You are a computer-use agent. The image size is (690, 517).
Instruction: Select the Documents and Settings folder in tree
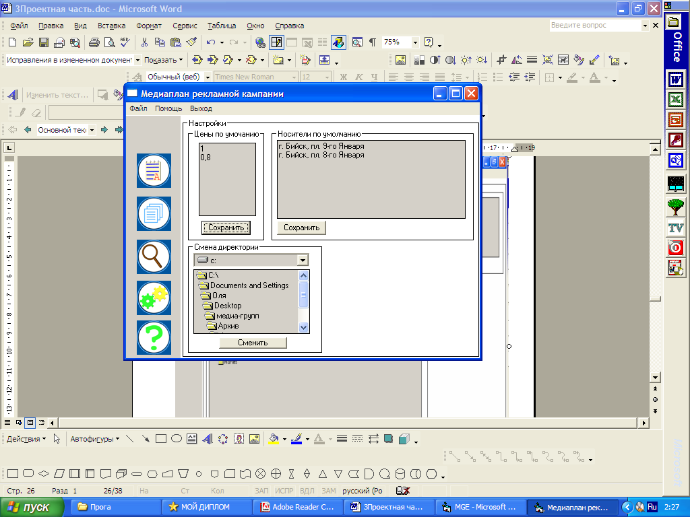(249, 285)
